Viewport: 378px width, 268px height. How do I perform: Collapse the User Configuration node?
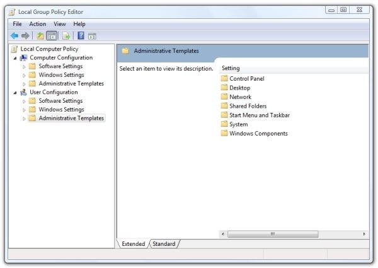pos(15,93)
